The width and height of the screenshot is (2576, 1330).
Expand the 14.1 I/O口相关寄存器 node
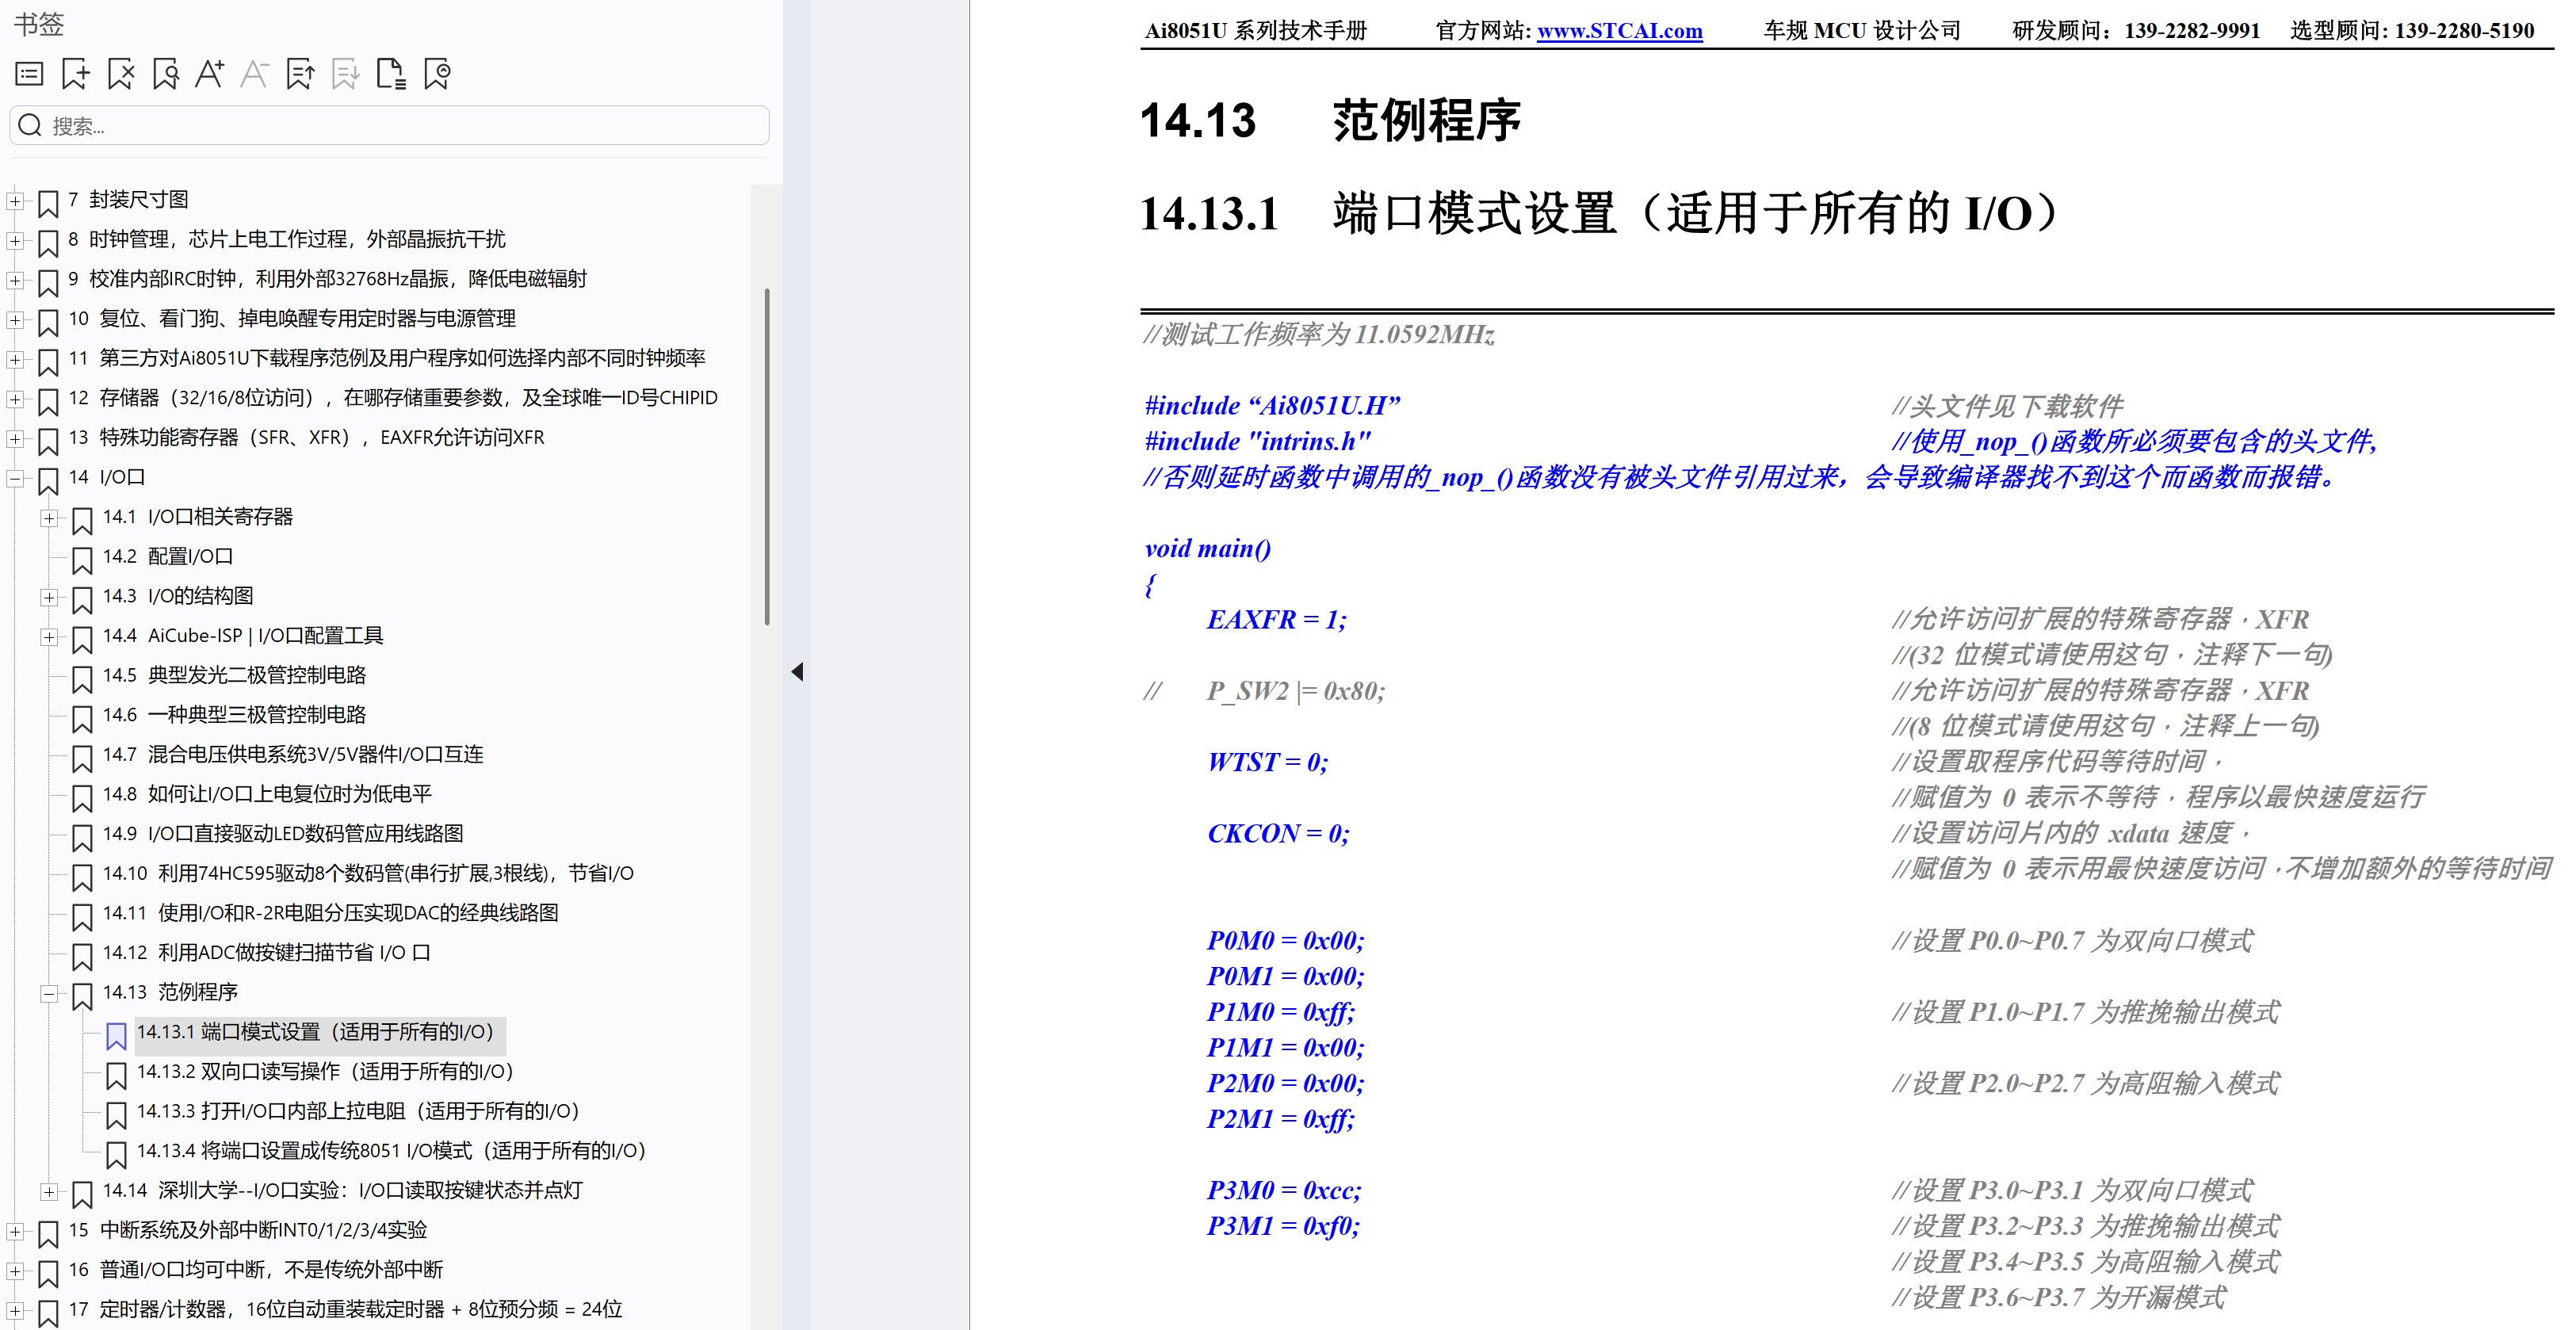[48, 518]
